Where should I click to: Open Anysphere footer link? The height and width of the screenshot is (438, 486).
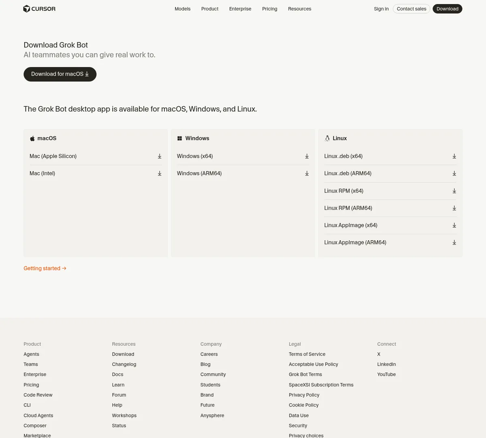(212, 416)
